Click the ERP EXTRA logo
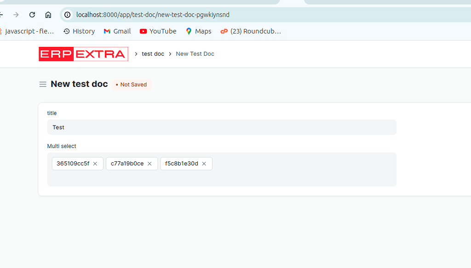 (83, 54)
